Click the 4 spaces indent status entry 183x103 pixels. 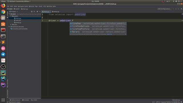click(163, 102)
